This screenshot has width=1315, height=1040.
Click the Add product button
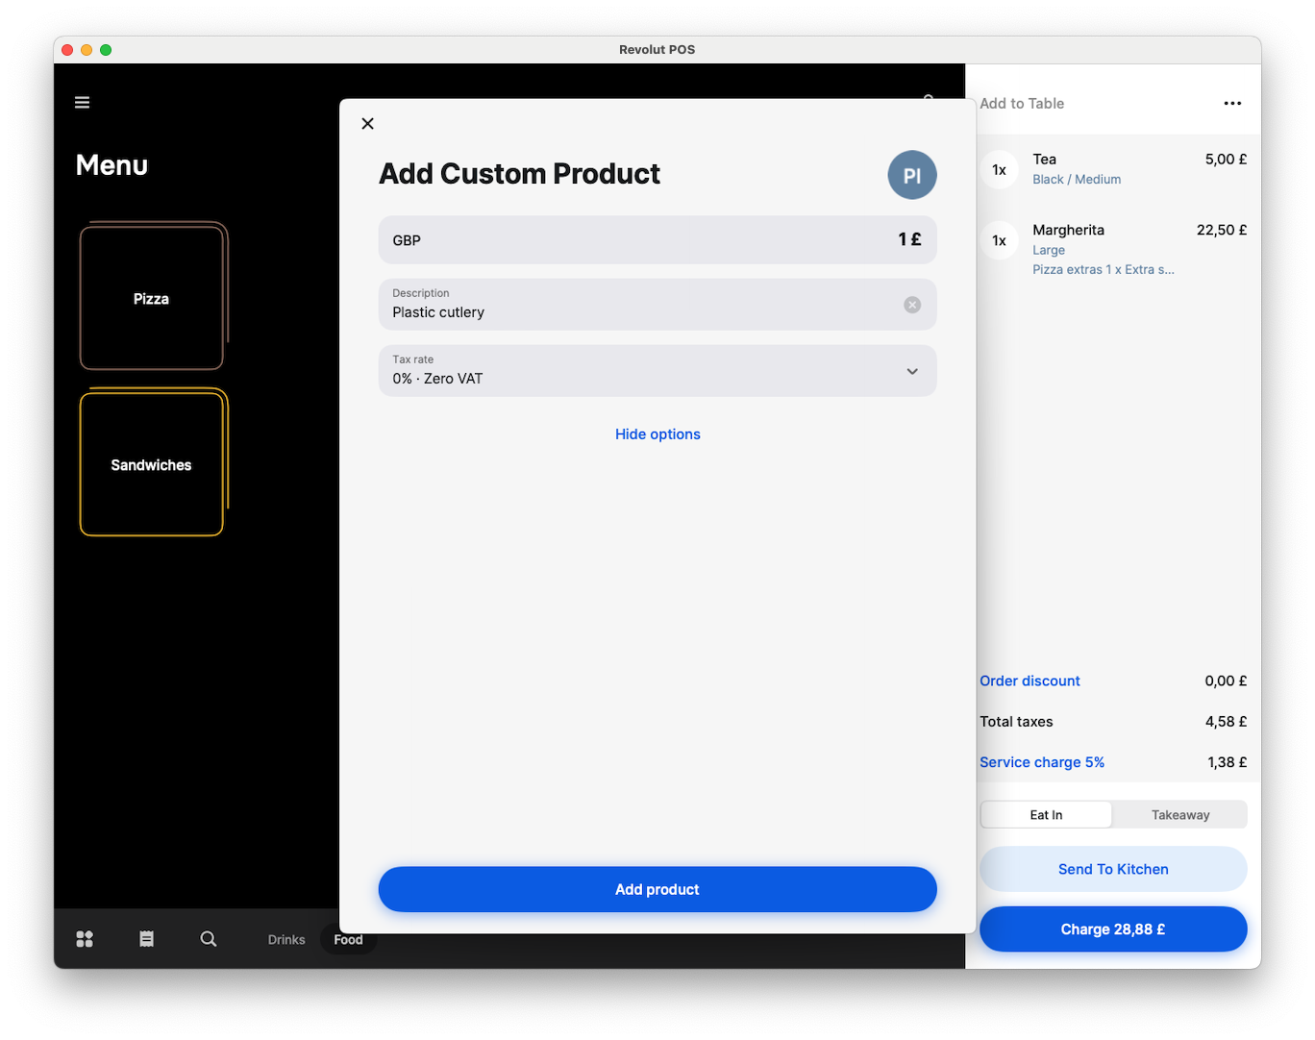[657, 889]
